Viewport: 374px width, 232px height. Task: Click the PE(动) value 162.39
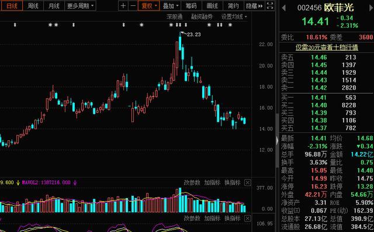click(x=363, y=210)
